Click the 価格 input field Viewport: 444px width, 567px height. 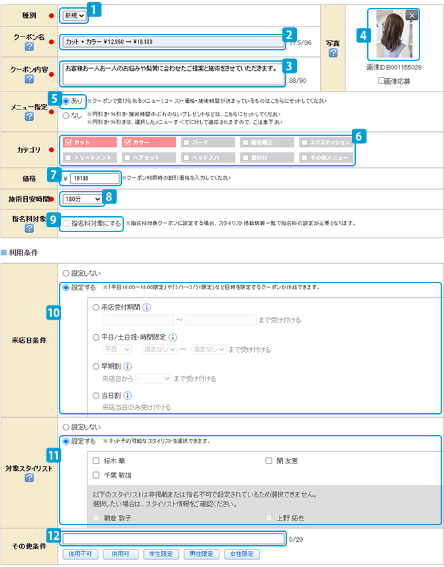click(x=94, y=178)
